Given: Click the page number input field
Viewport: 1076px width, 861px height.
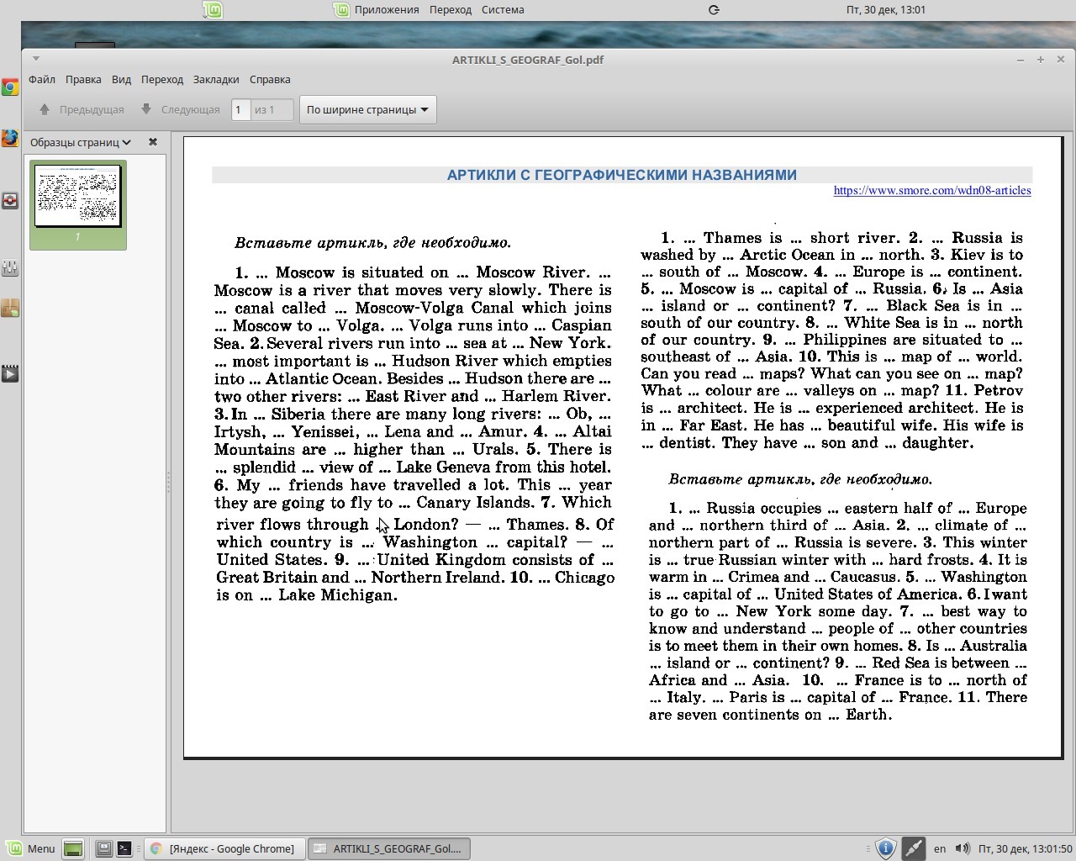Looking at the screenshot, I should pyautogui.click(x=241, y=109).
